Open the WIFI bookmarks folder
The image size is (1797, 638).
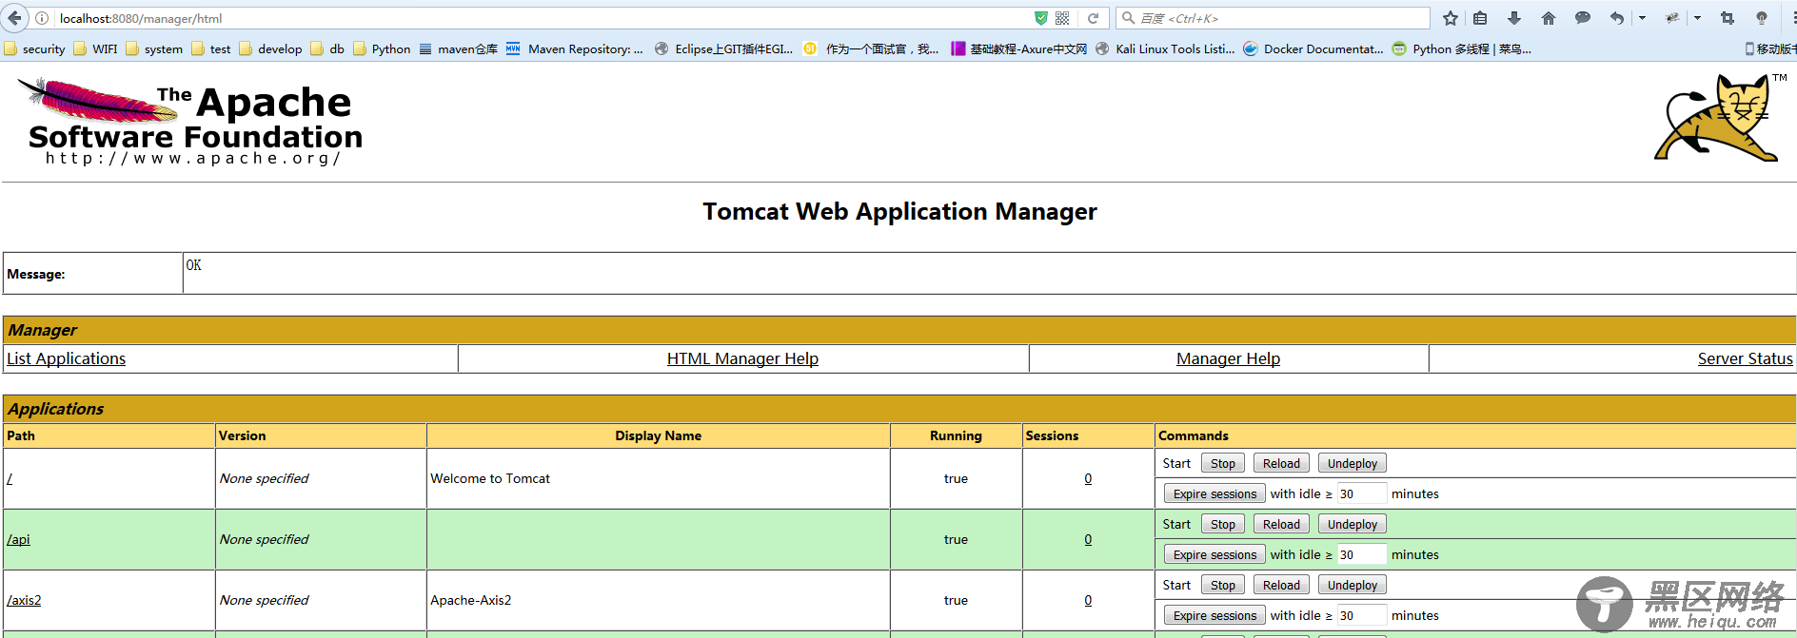[x=95, y=48]
